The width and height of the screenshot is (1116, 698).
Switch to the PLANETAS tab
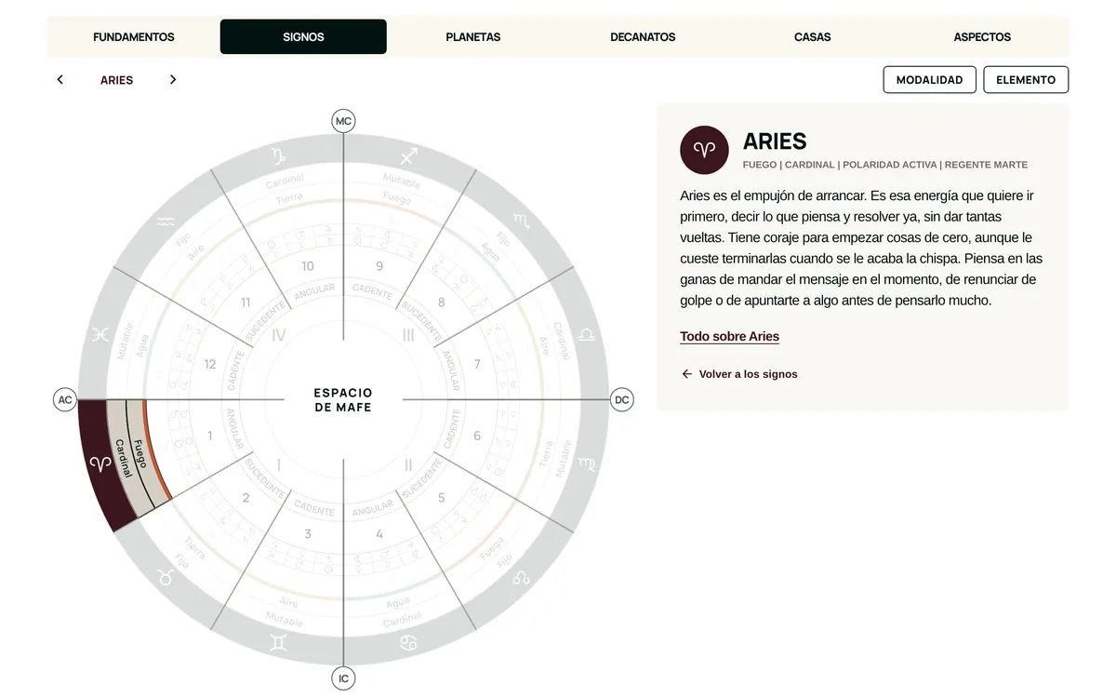click(473, 37)
